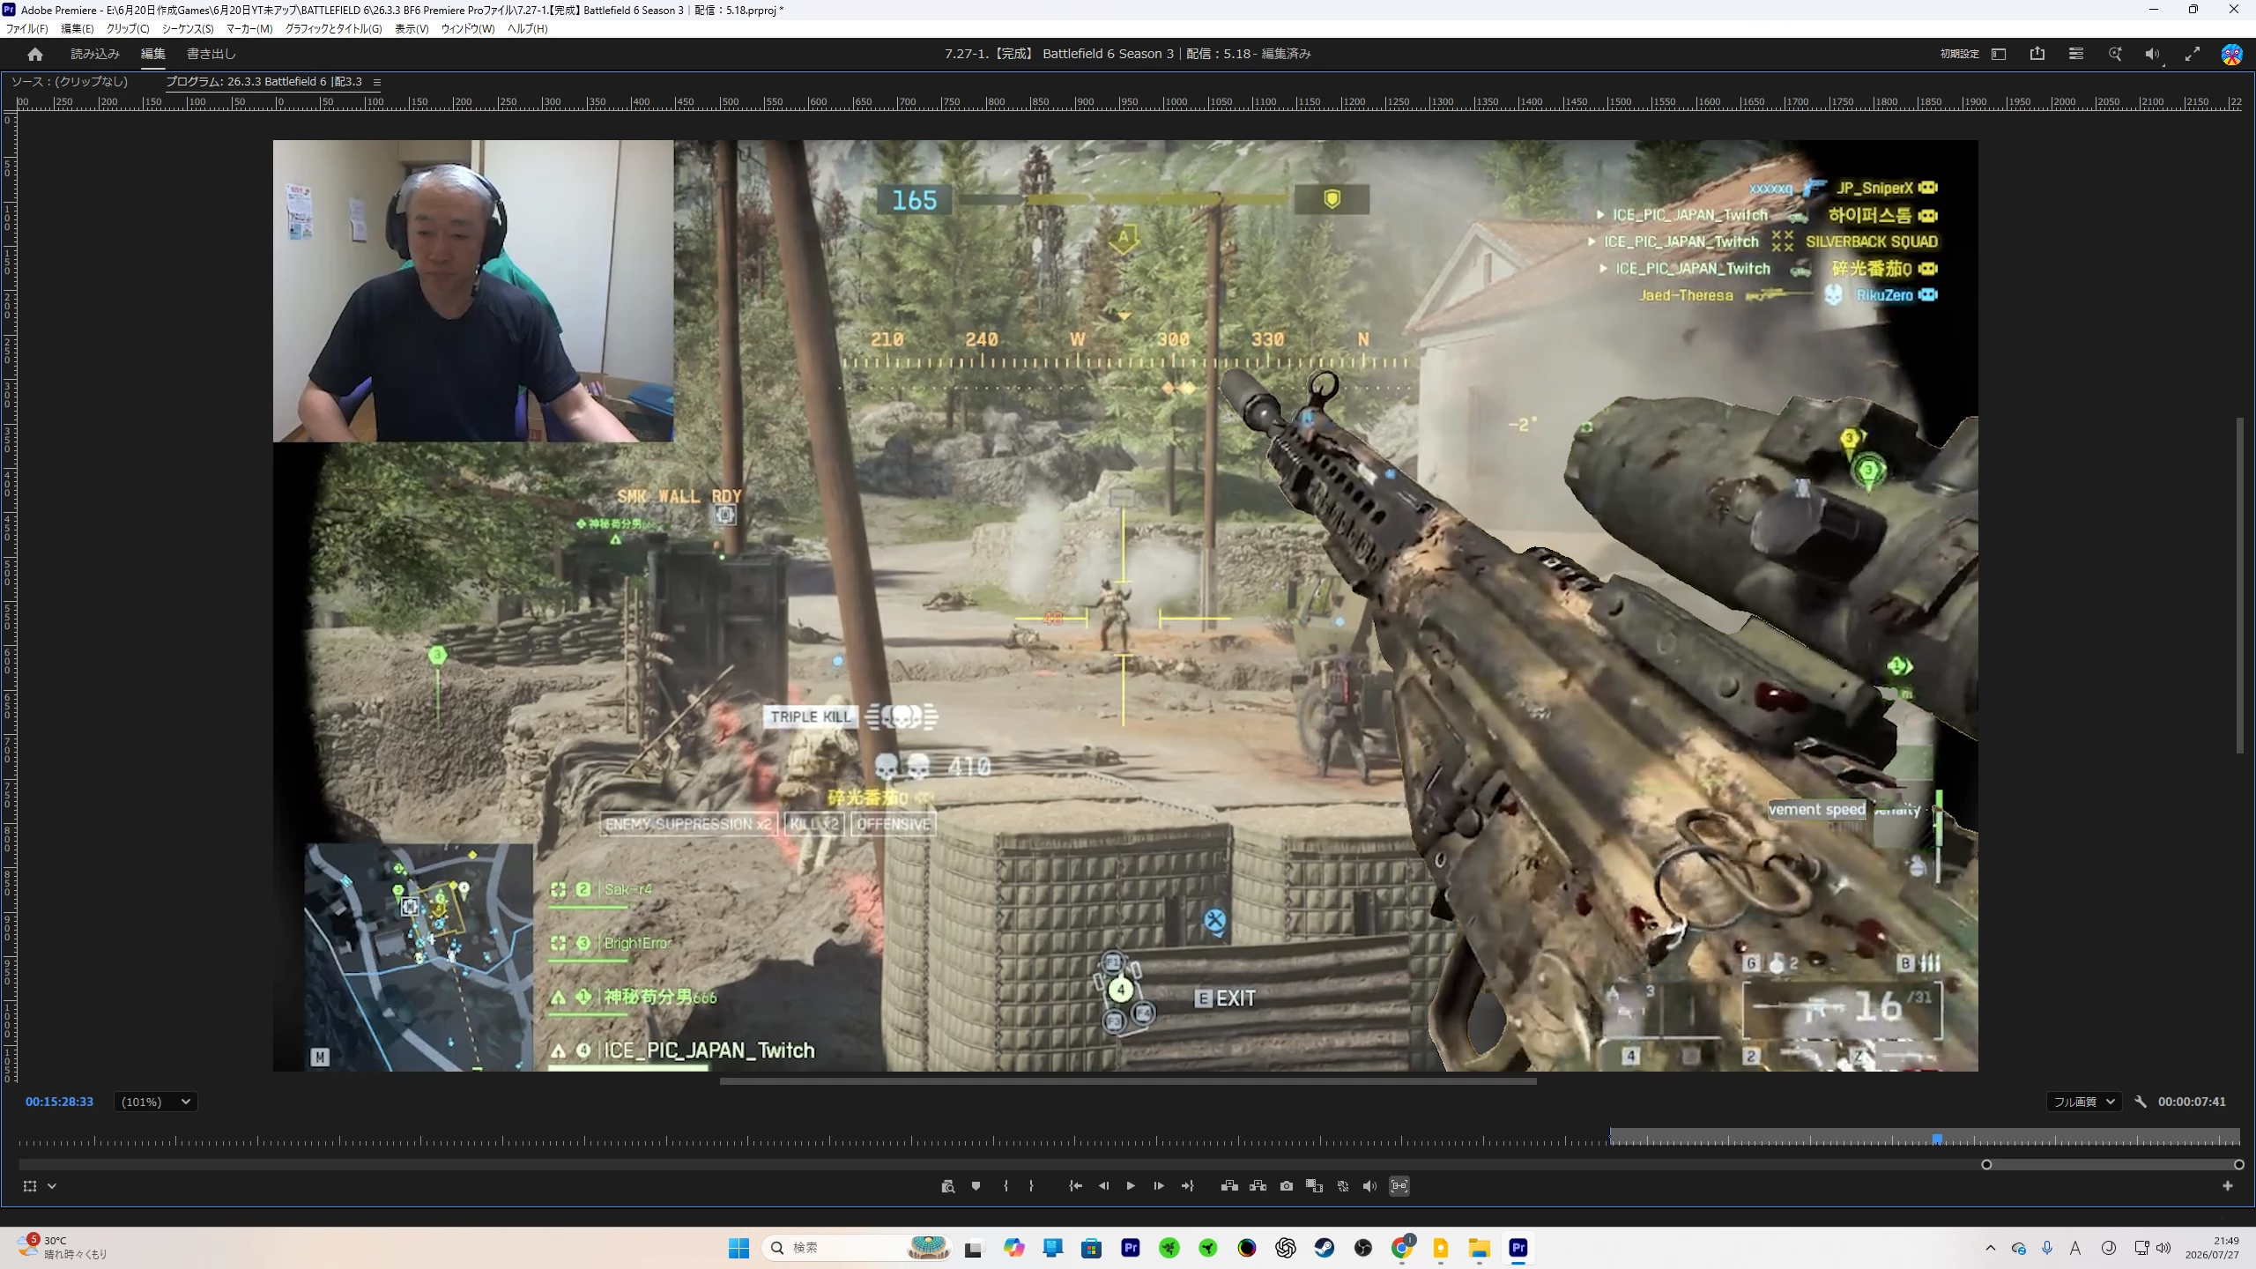Open OBS Studio from the taskbar
The height and width of the screenshot is (1269, 2256).
point(1363,1248)
